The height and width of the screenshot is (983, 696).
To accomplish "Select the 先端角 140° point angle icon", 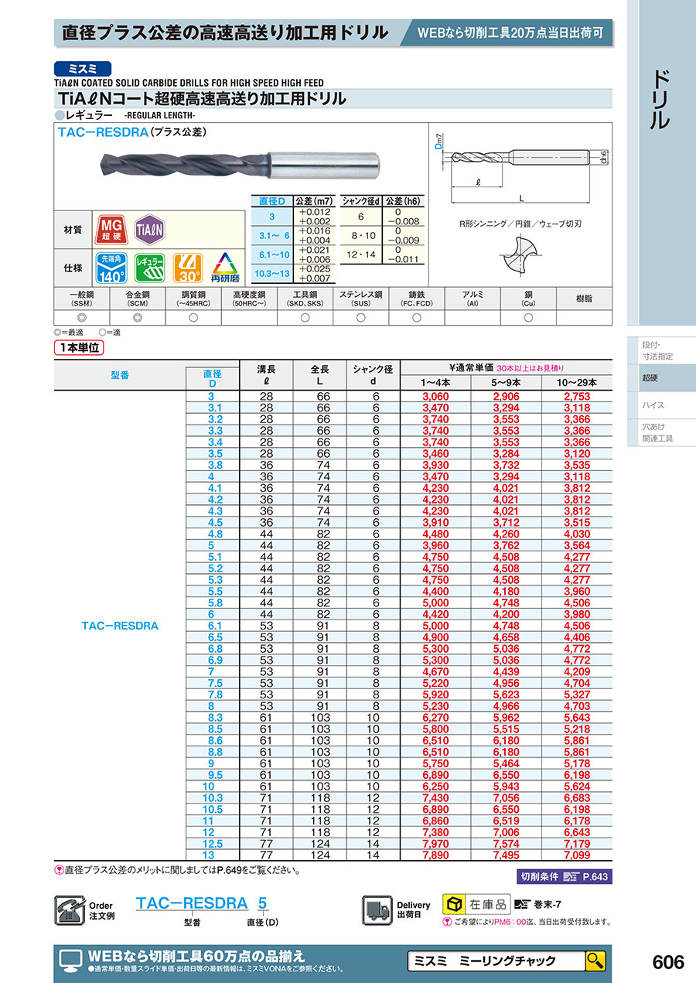I will (111, 268).
